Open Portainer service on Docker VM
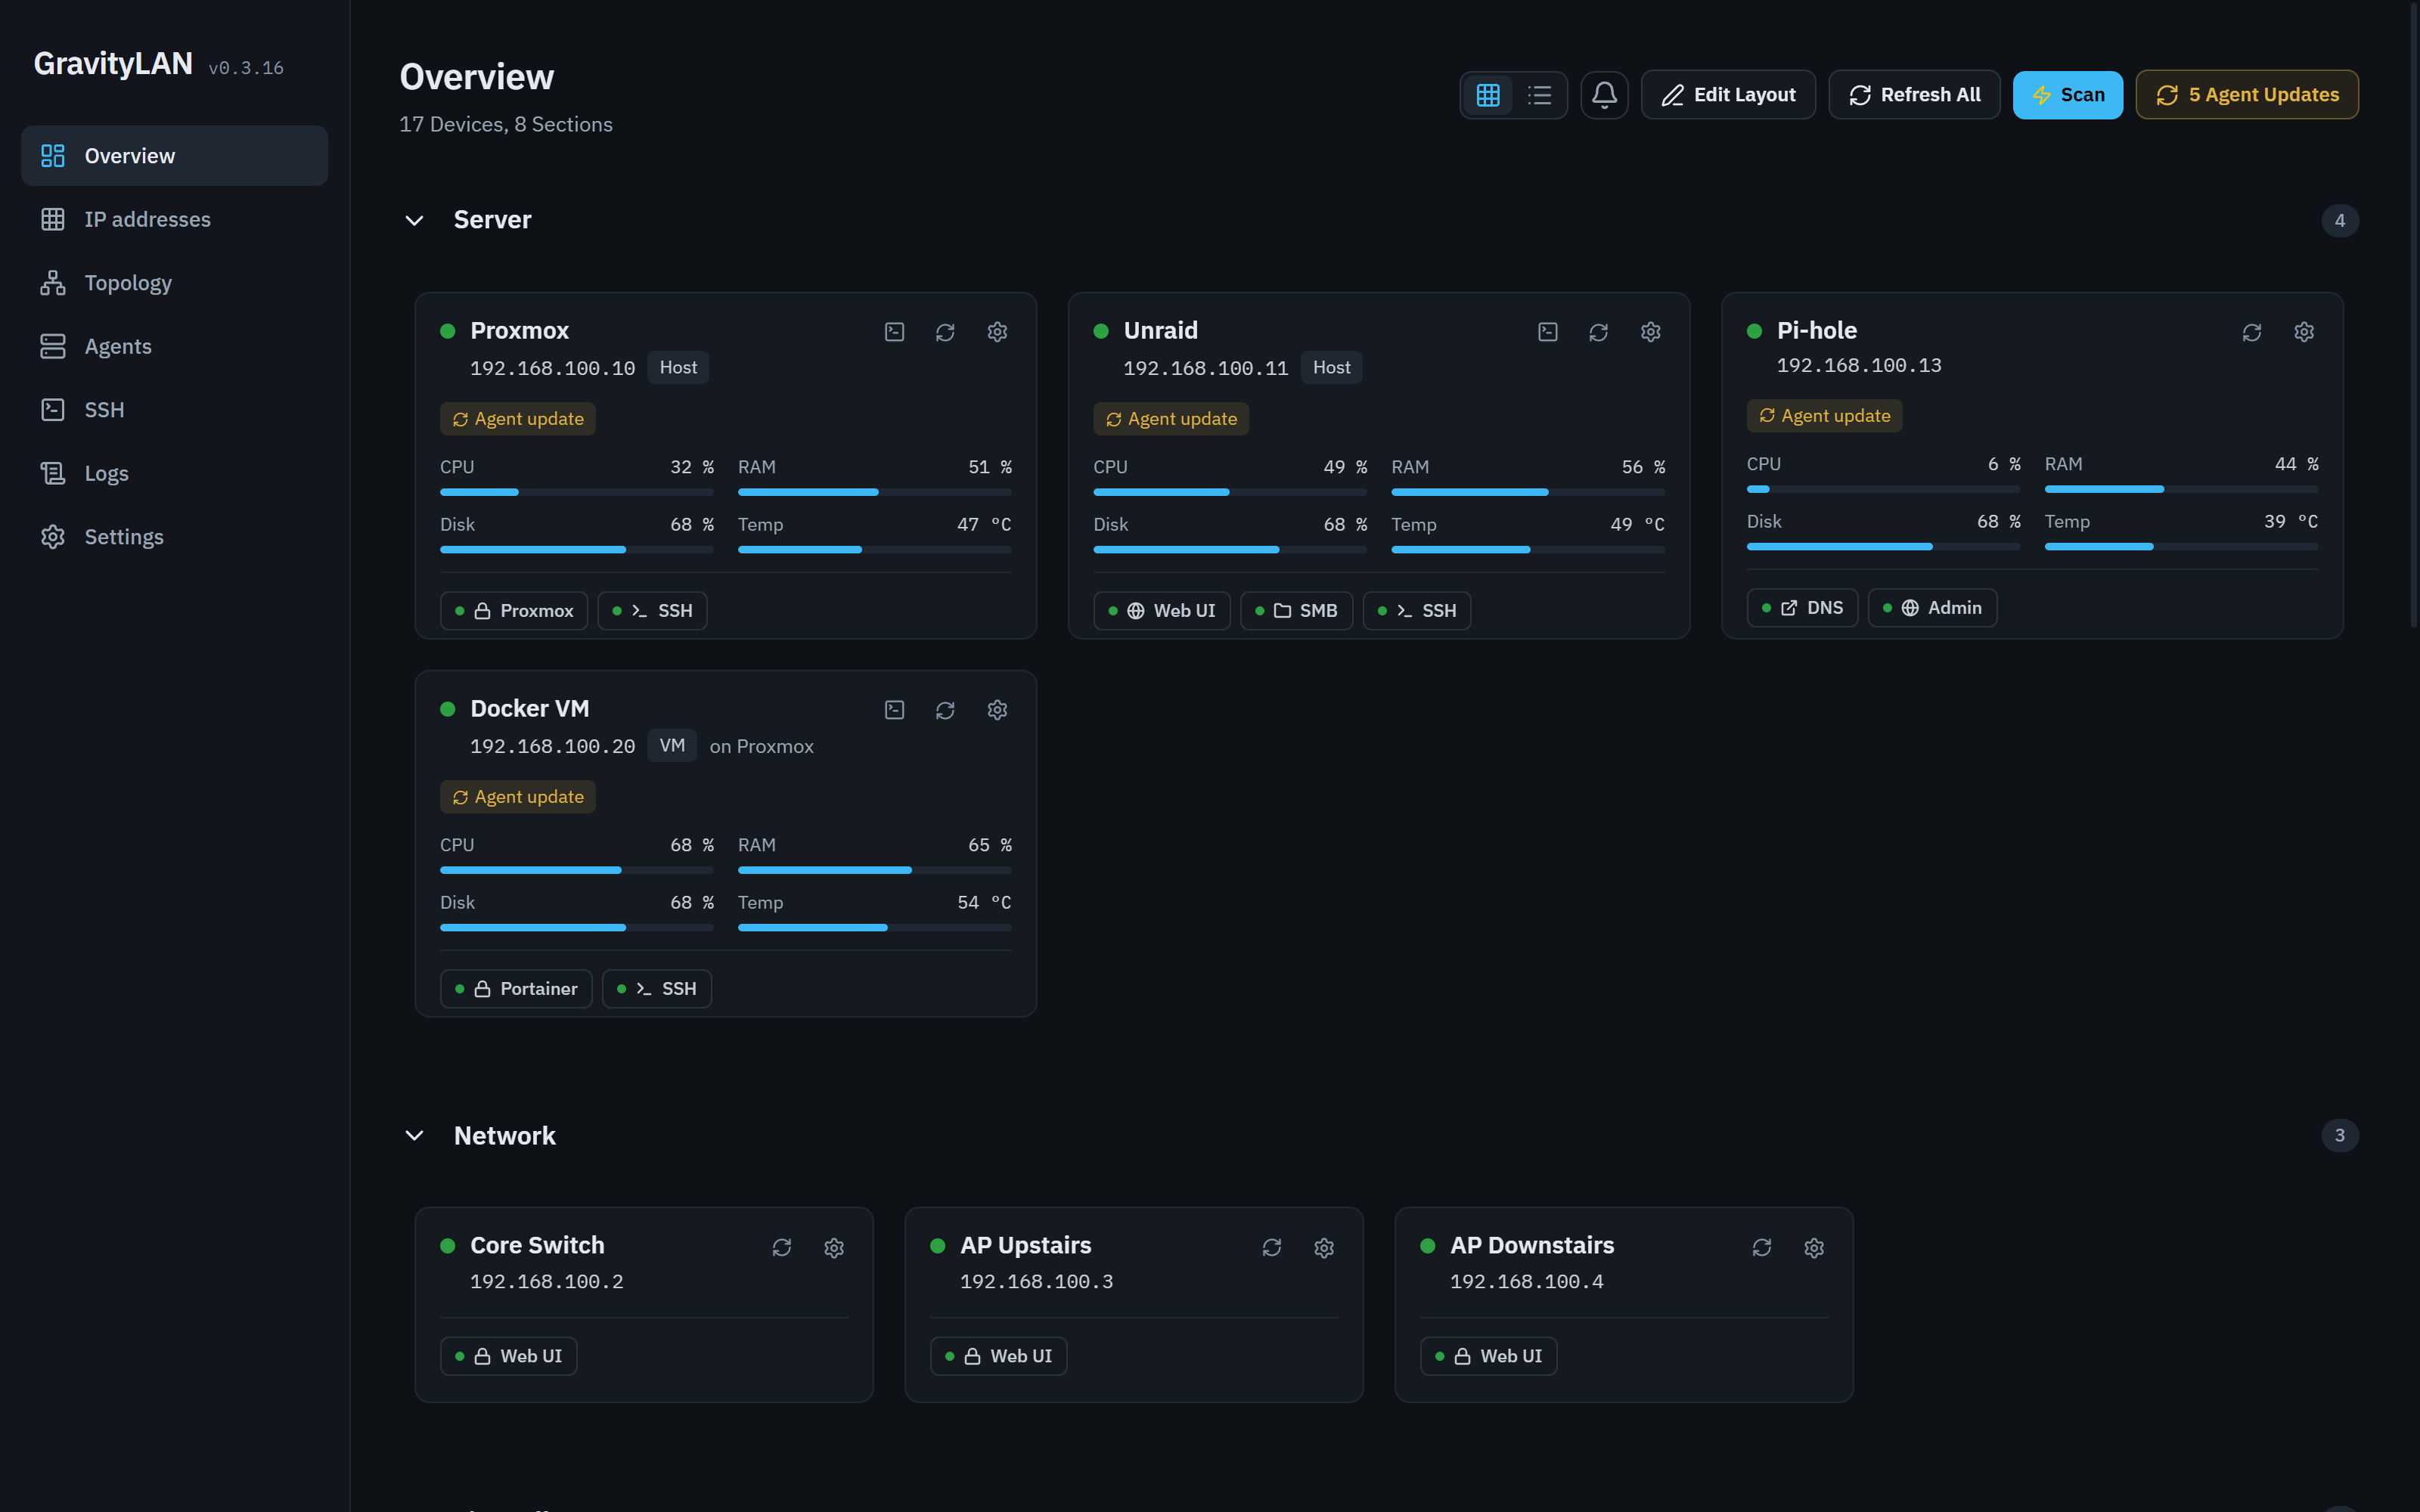This screenshot has height=1512, width=2420. [x=516, y=989]
